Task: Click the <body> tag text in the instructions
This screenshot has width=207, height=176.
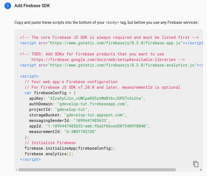Action: 112,22
